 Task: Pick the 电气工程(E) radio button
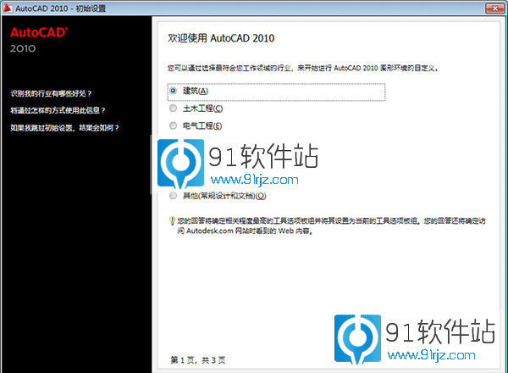pos(174,125)
